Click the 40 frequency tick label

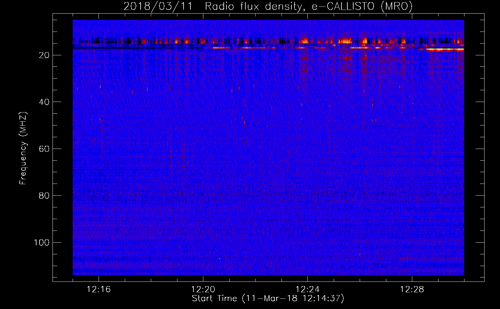tap(44, 102)
